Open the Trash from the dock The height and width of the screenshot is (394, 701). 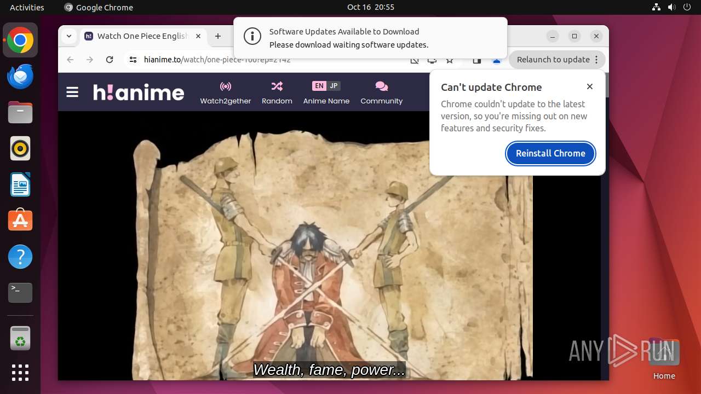point(20,338)
